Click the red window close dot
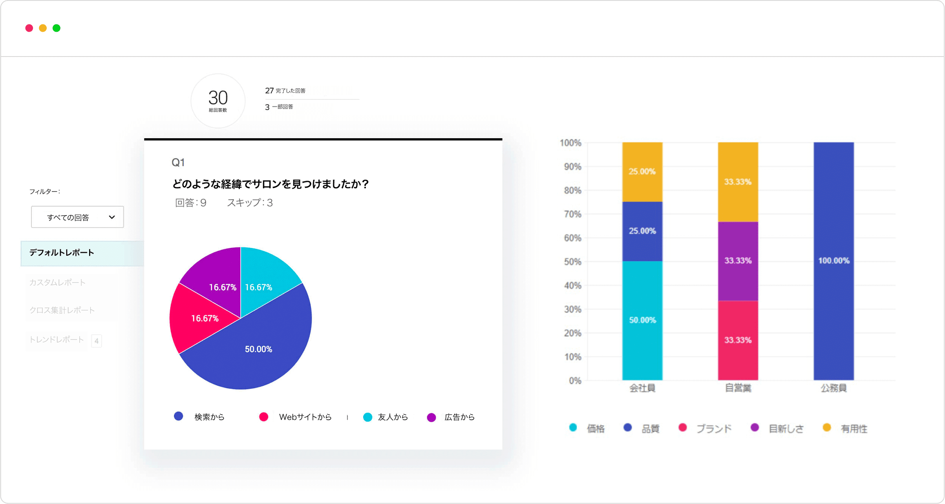 (x=29, y=28)
